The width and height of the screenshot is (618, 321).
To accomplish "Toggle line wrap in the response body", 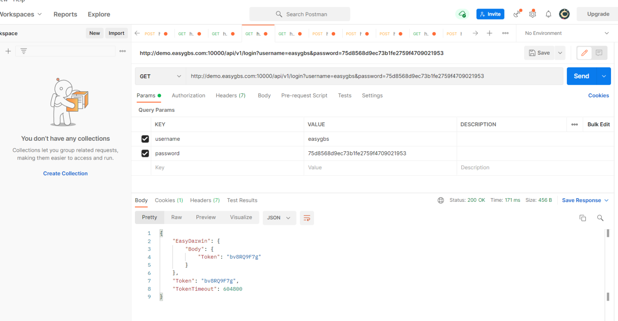I will pyautogui.click(x=307, y=218).
